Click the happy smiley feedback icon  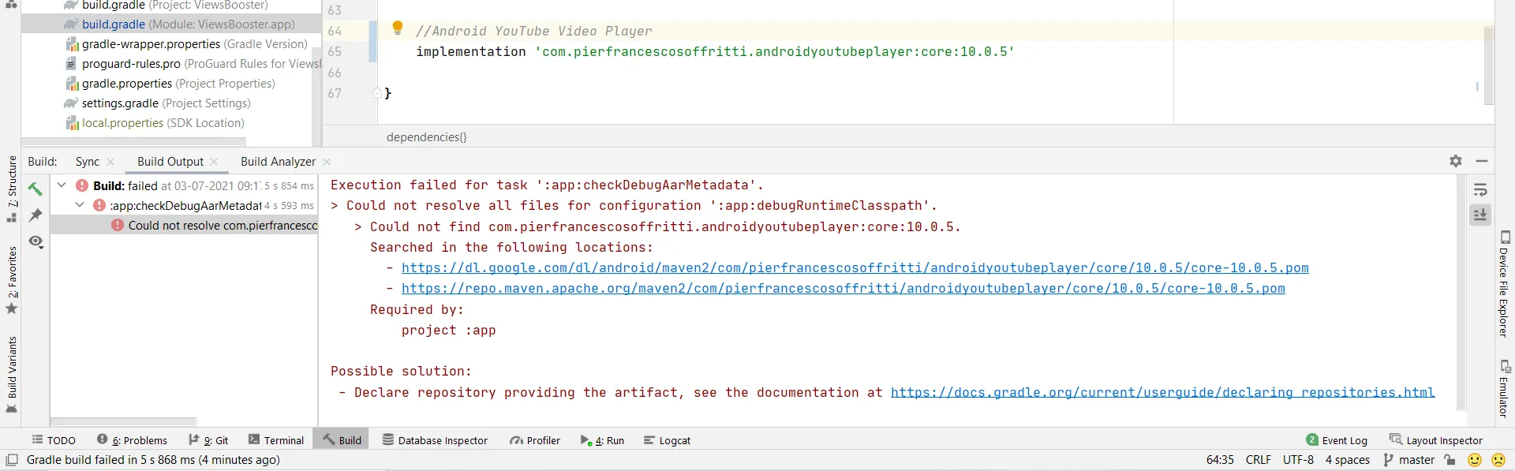coord(1474,459)
